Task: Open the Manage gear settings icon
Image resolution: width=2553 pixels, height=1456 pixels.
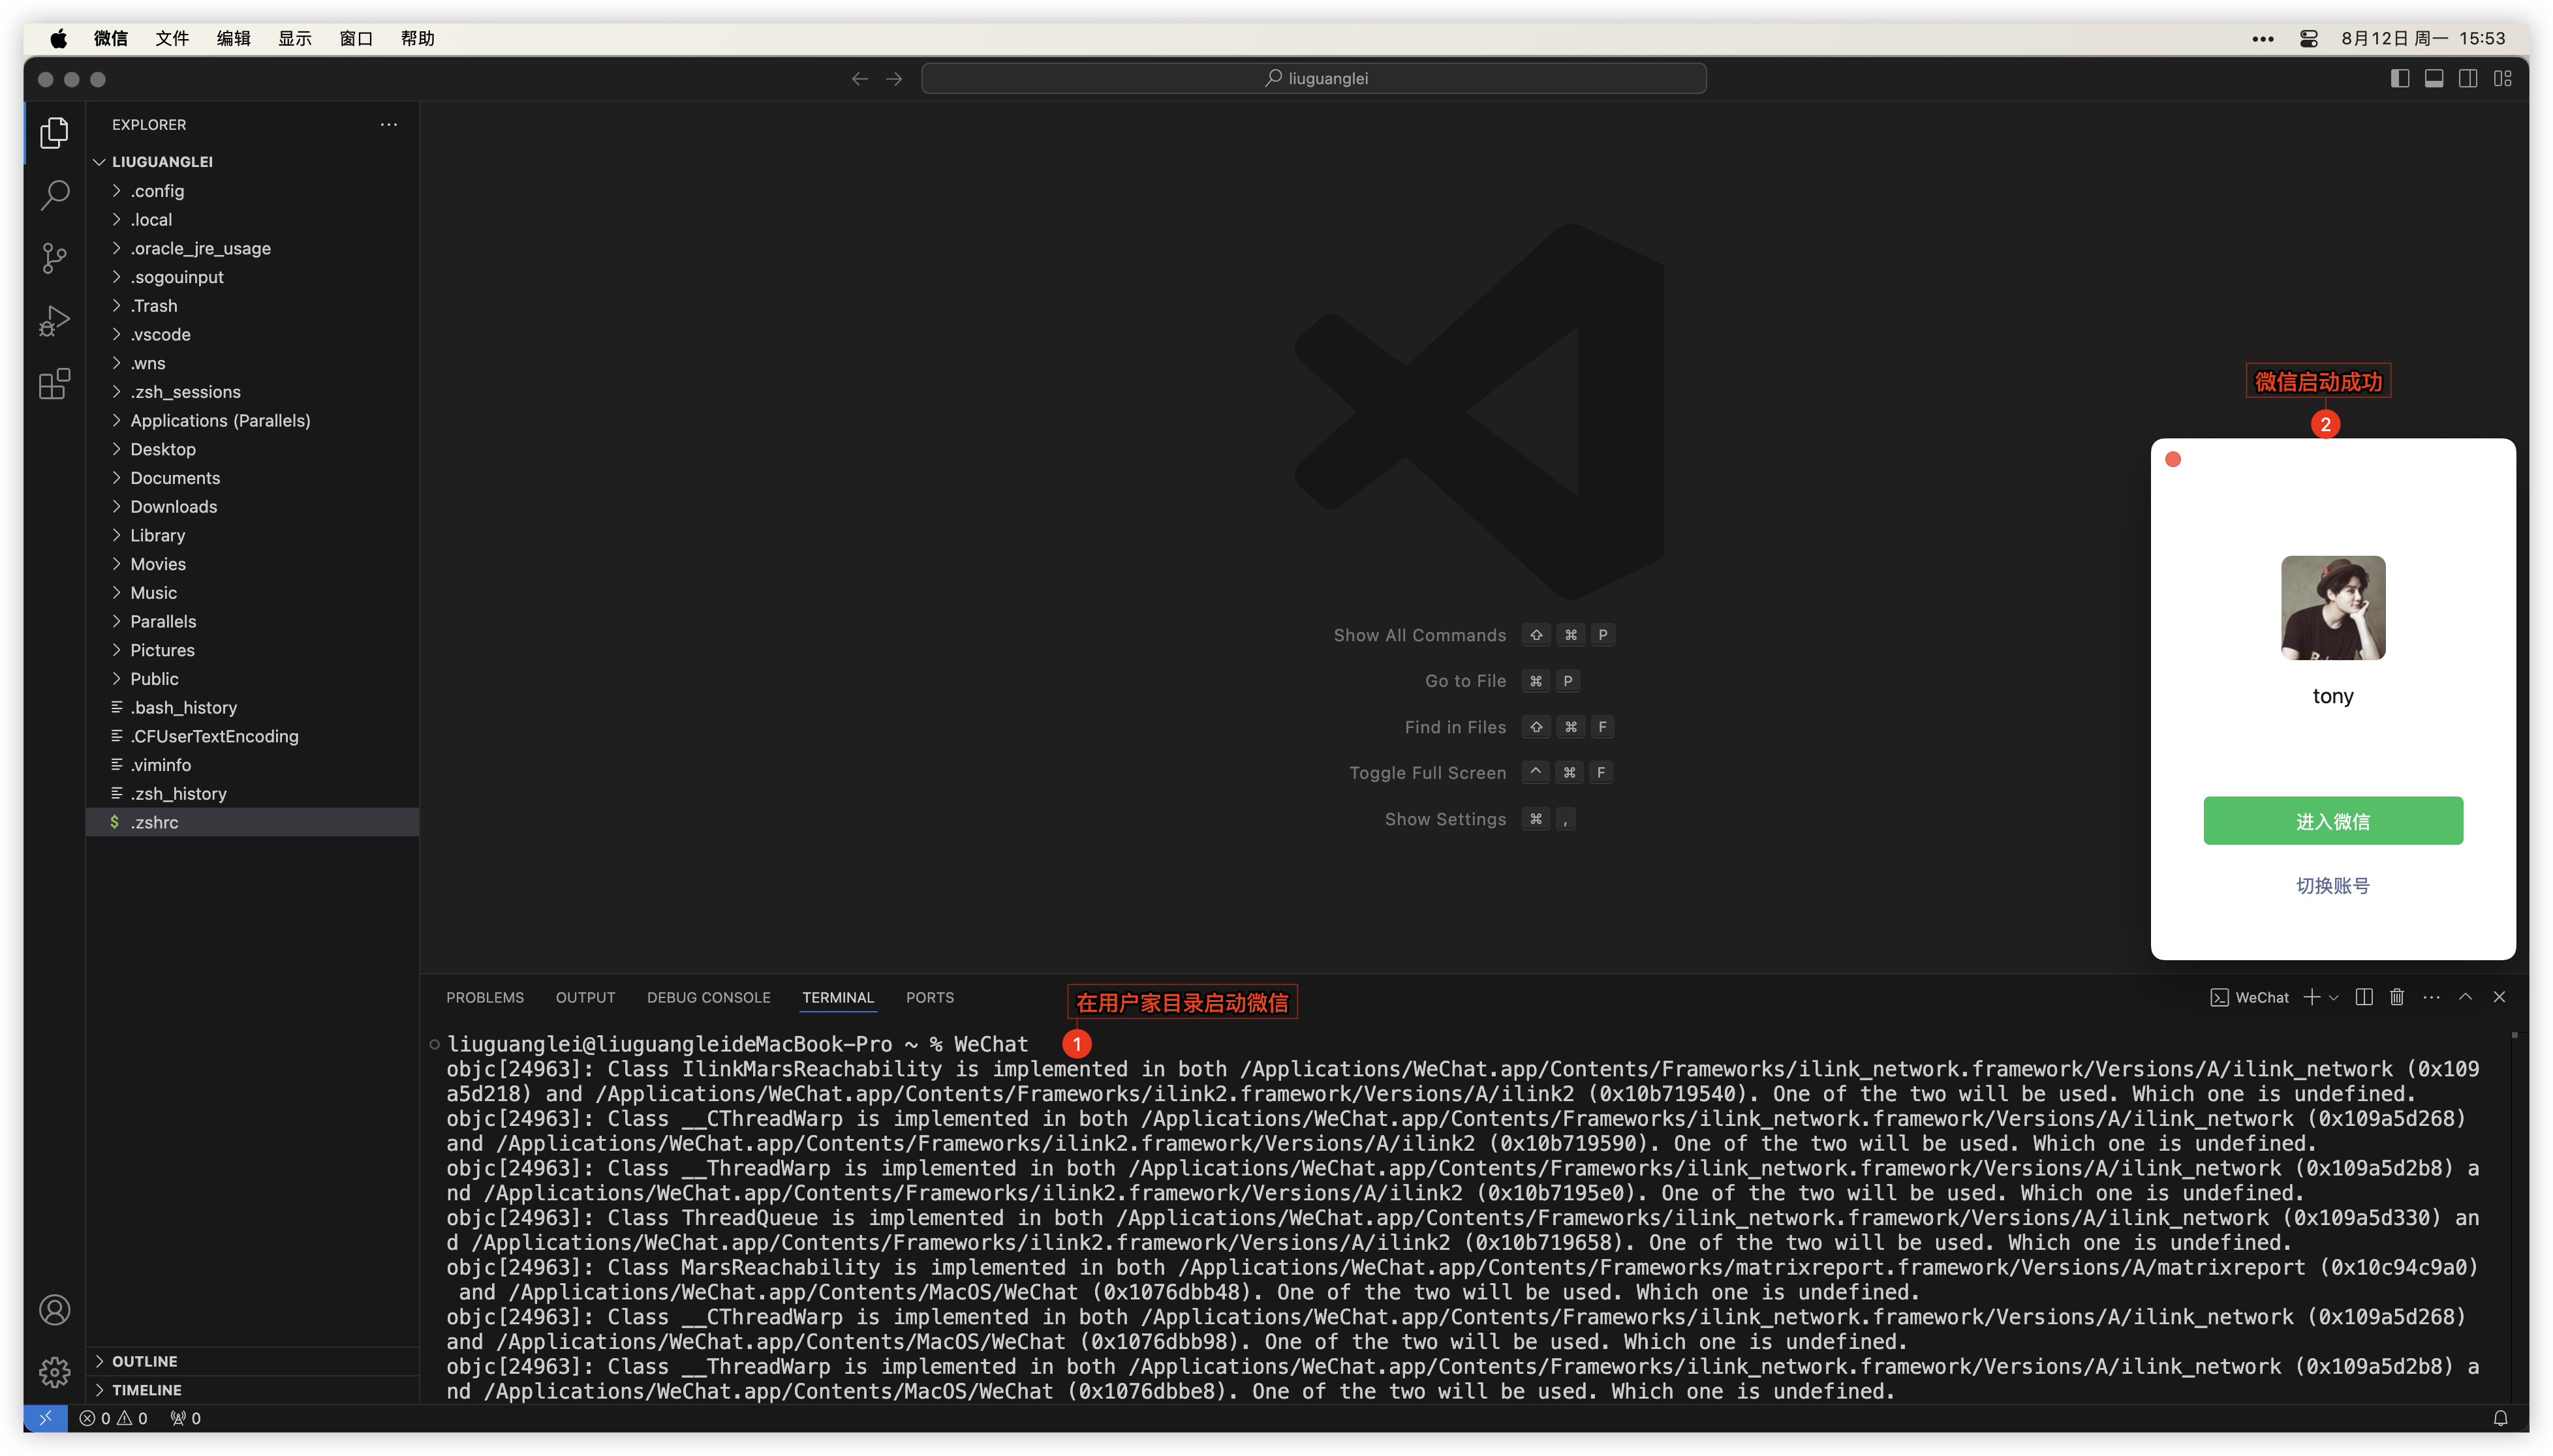Action: click(54, 1371)
